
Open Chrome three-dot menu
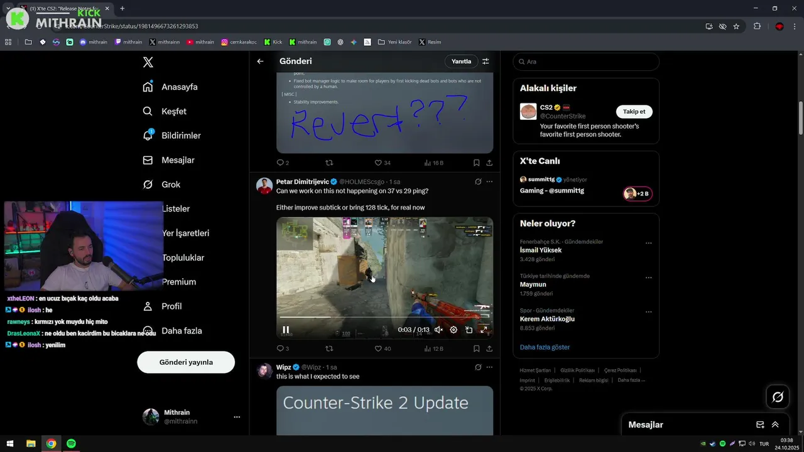[x=795, y=26]
